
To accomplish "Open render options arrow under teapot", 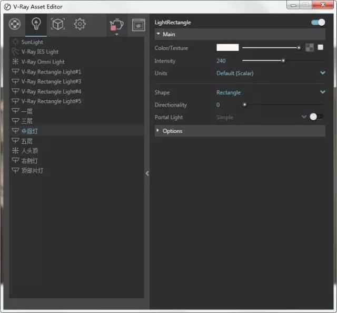I will point(117,34).
